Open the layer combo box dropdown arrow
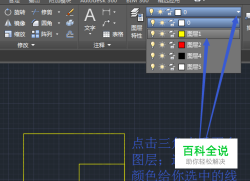Image resolution: width=250 pixels, height=181 pixels. pyautogui.click(x=238, y=12)
